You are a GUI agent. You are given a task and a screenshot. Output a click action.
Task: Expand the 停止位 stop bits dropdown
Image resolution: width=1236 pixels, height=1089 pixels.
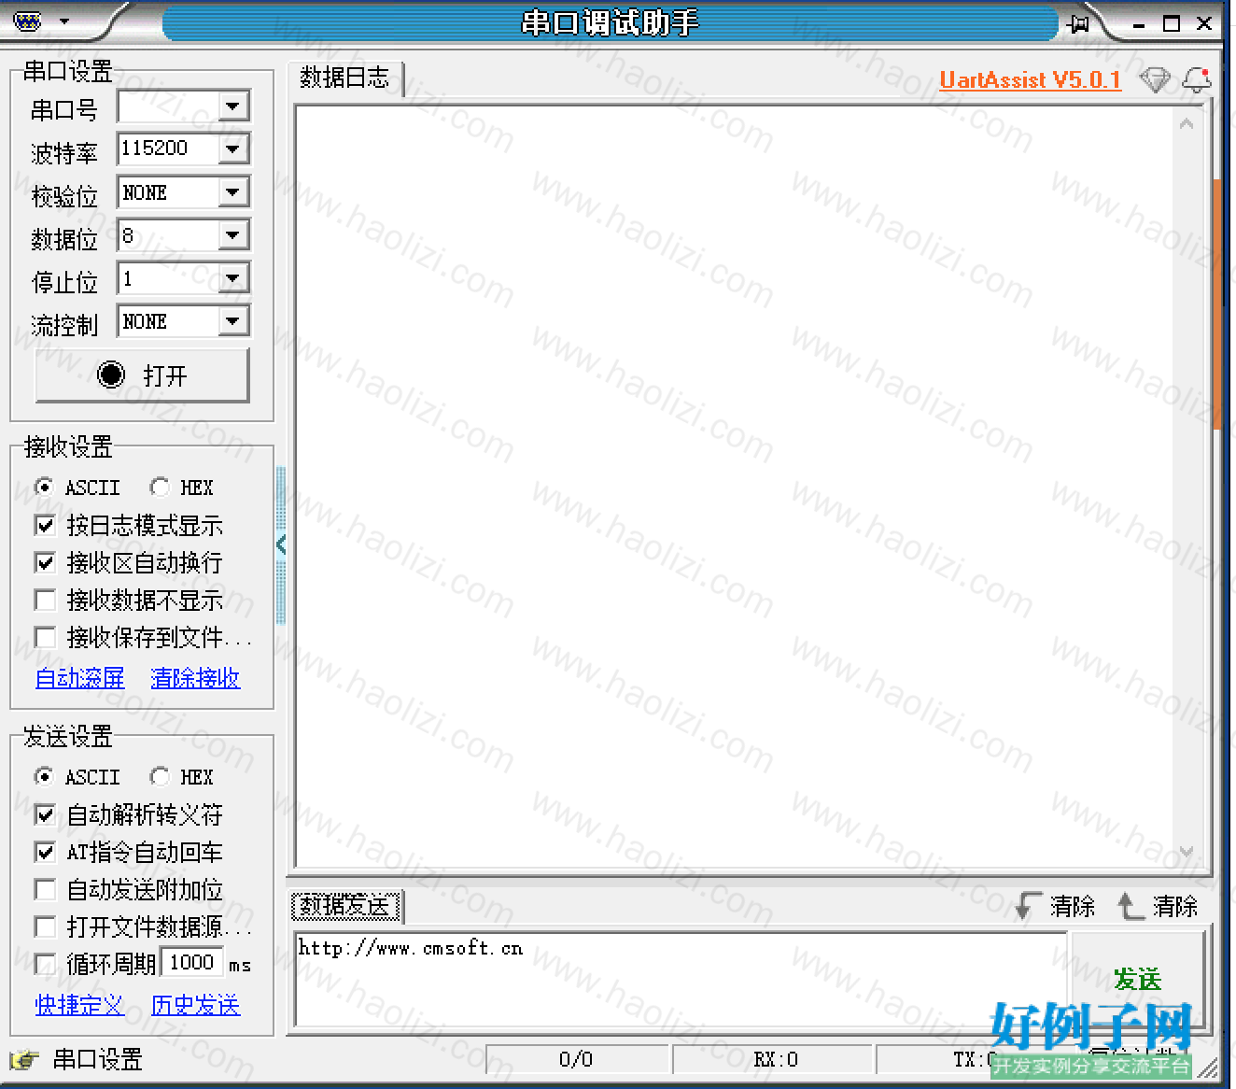coord(233,278)
